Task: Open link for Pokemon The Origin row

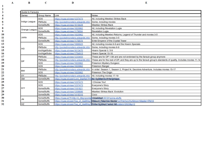Action: pos(69,73)
